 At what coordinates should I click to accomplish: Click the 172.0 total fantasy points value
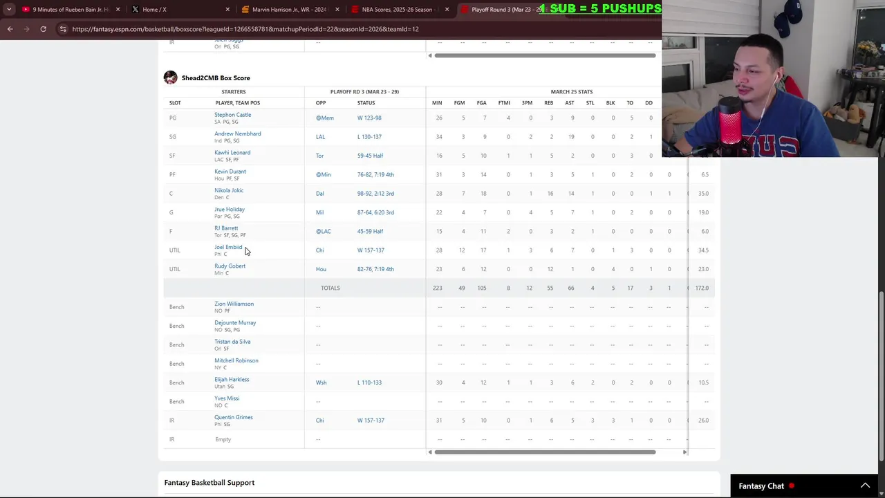pyautogui.click(x=702, y=288)
